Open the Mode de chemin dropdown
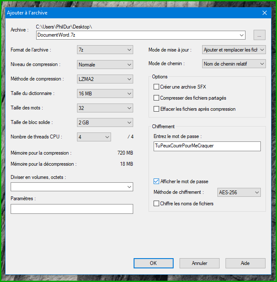 tap(234, 64)
